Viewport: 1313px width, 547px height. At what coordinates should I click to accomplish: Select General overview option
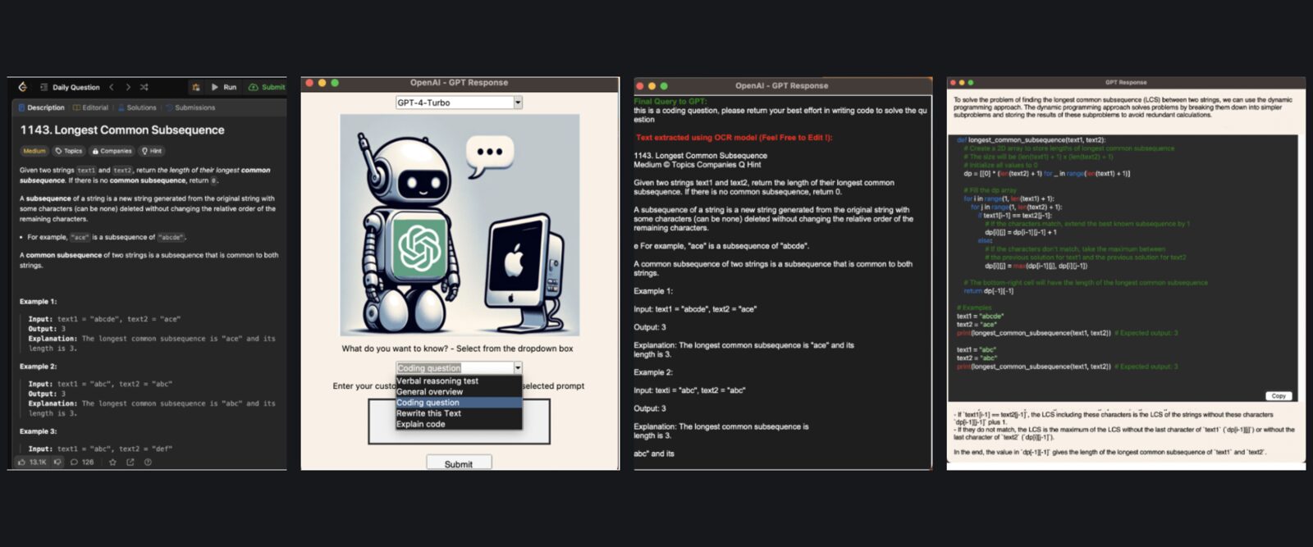(x=459, y=392)
